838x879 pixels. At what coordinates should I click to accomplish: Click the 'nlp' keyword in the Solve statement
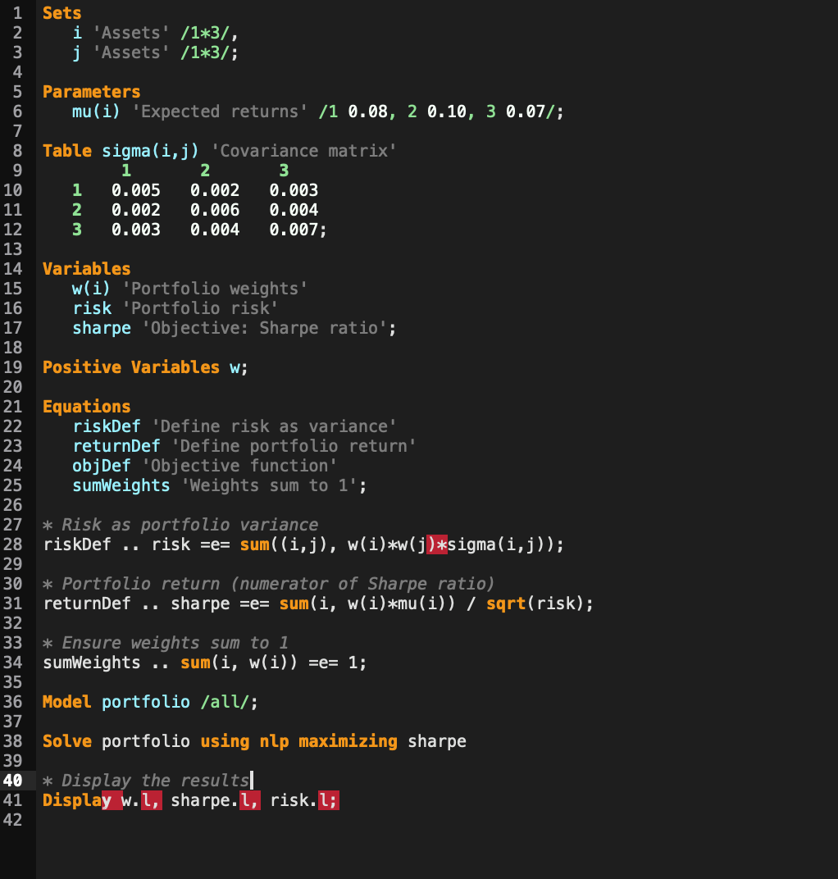[x=272, y=741]
